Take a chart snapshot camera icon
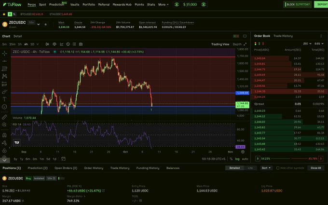Image resolution: width=328 pixels, height=205 pixels. point(81,44)
